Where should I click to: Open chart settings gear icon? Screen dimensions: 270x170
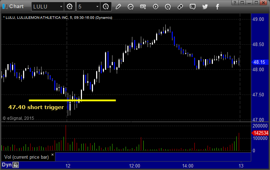click(x=70, y=7)
